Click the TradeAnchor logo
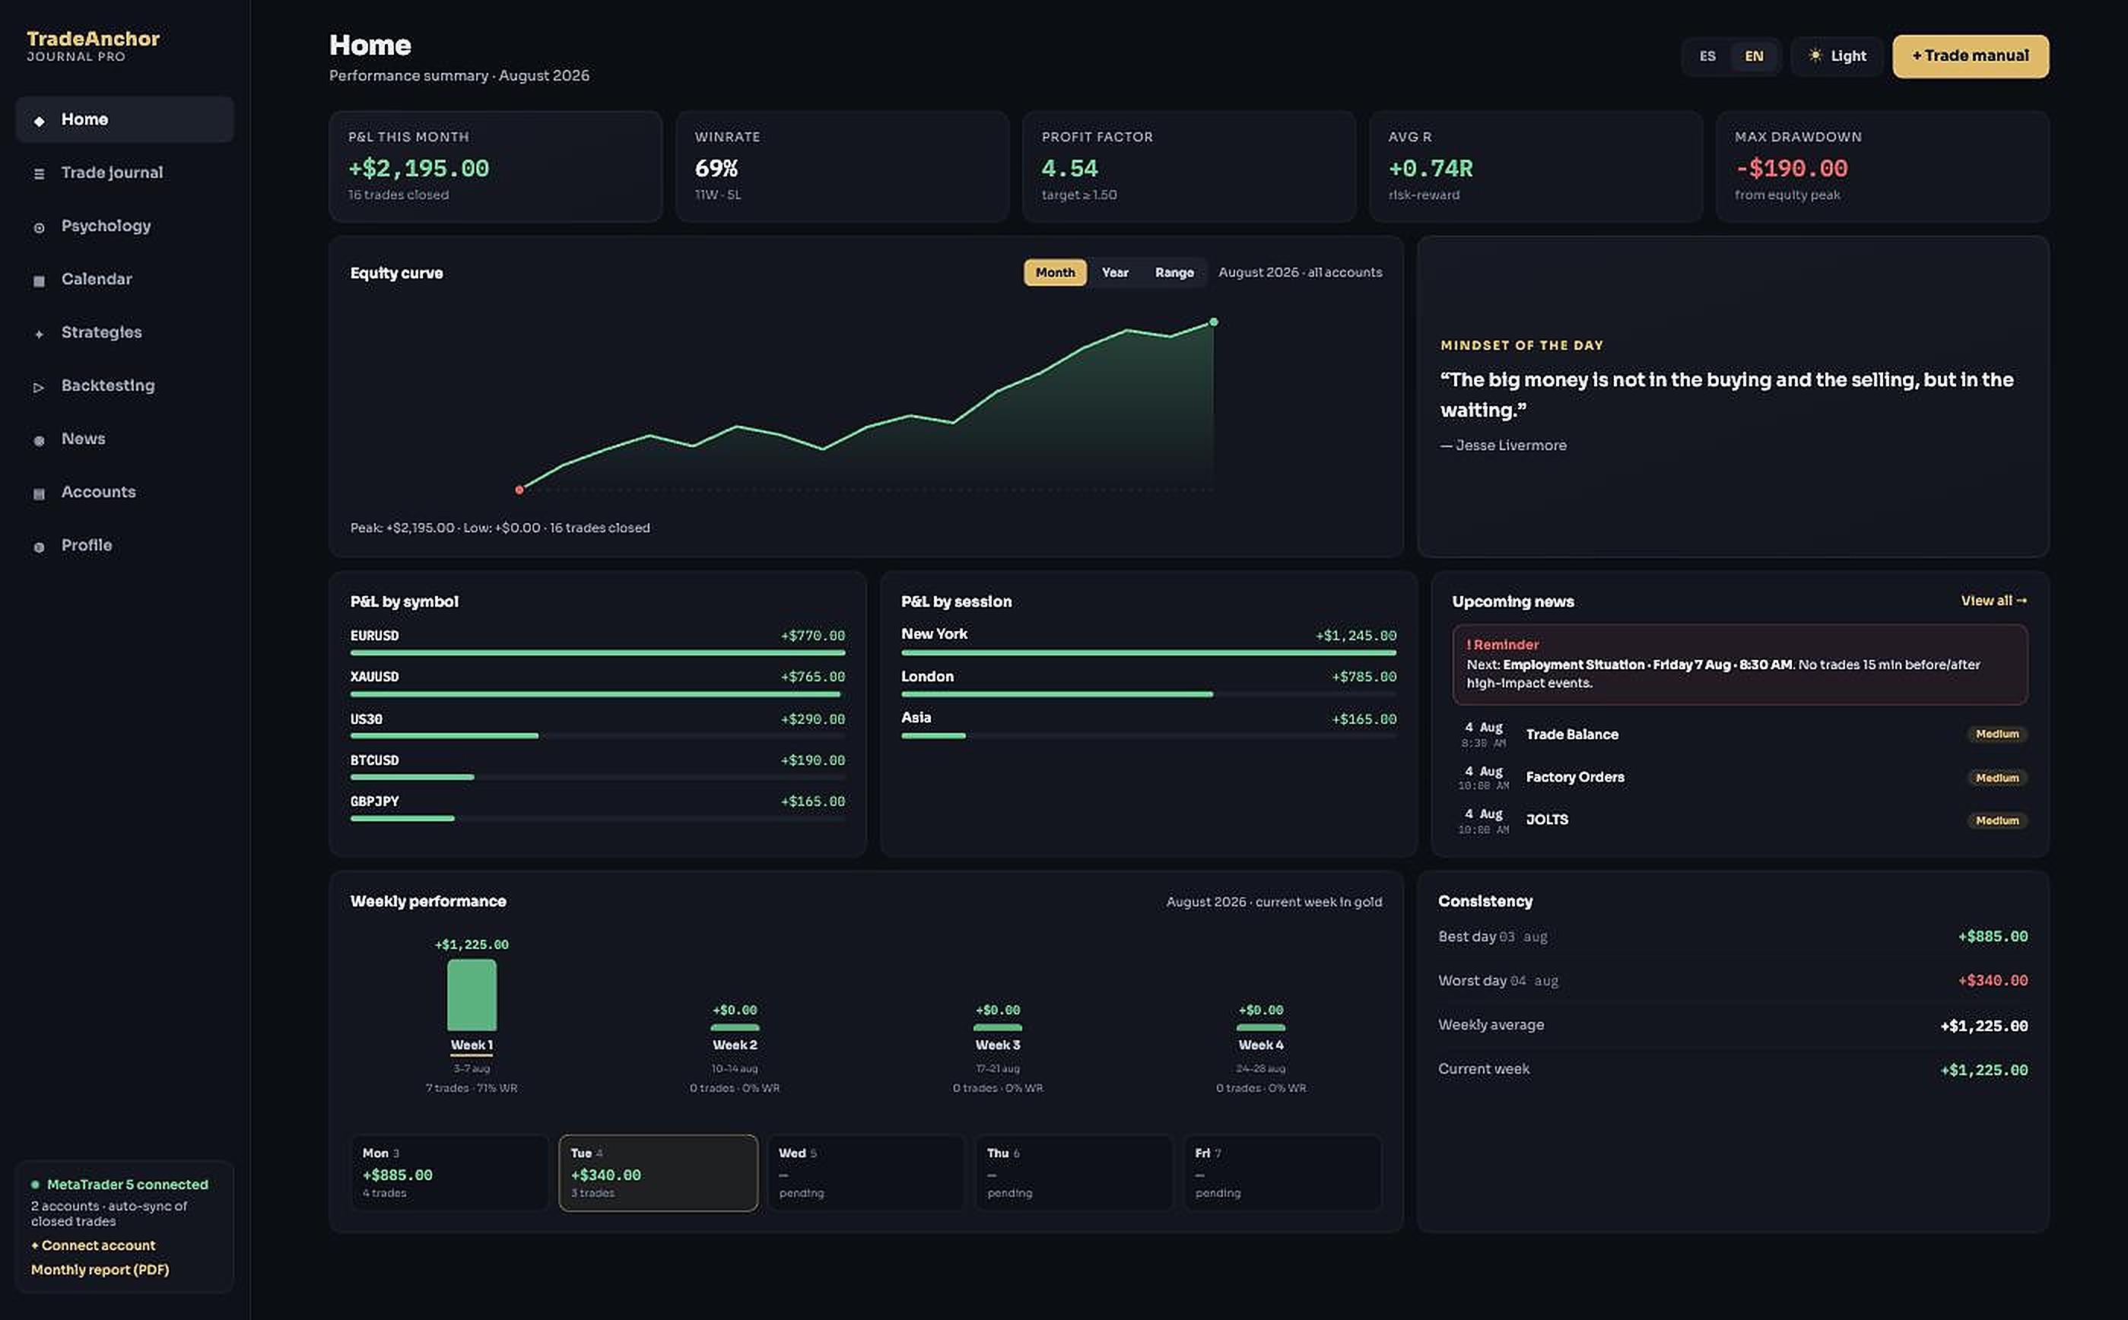The image size is (2128, 1320). click(93, 46)
